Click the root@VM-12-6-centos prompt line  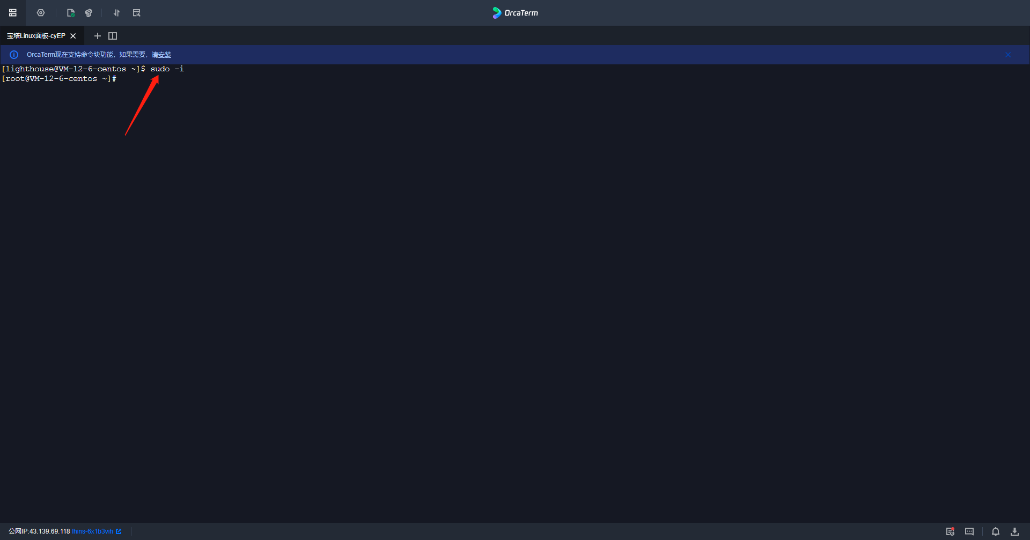pyautogui.click(x=59, y=79)
